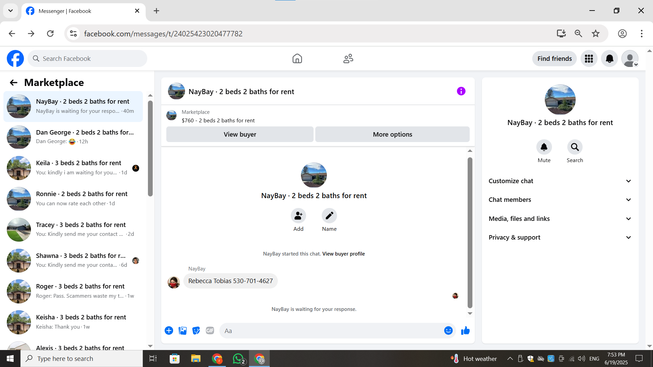This screenshot has width=653, height=367.
Task: Click the Find friends button
Action: 554,59
